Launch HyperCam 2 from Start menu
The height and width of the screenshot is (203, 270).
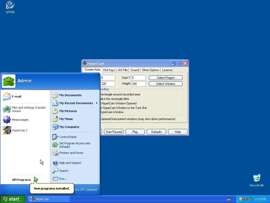click(25, 130)
